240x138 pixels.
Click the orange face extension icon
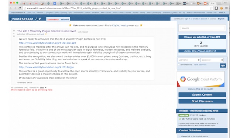click(221, 8)
